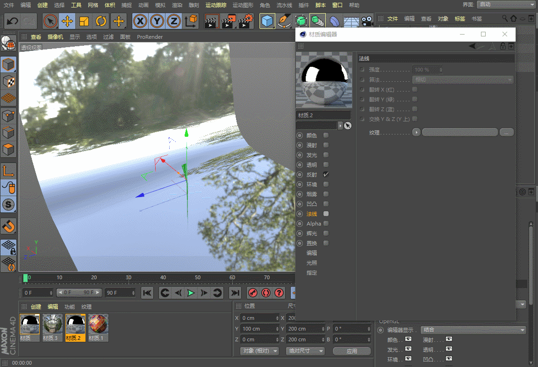
Task: Click the 指定 link in material editor
Action: [312, 273]
